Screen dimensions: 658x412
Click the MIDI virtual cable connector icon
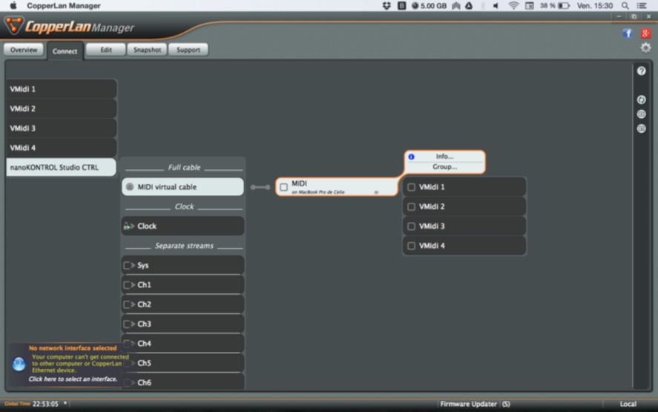130,187
